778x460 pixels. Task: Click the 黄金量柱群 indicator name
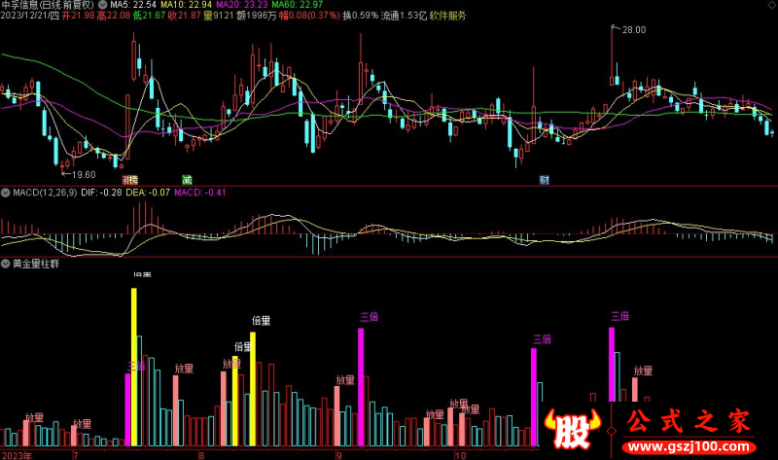[36, 264]
